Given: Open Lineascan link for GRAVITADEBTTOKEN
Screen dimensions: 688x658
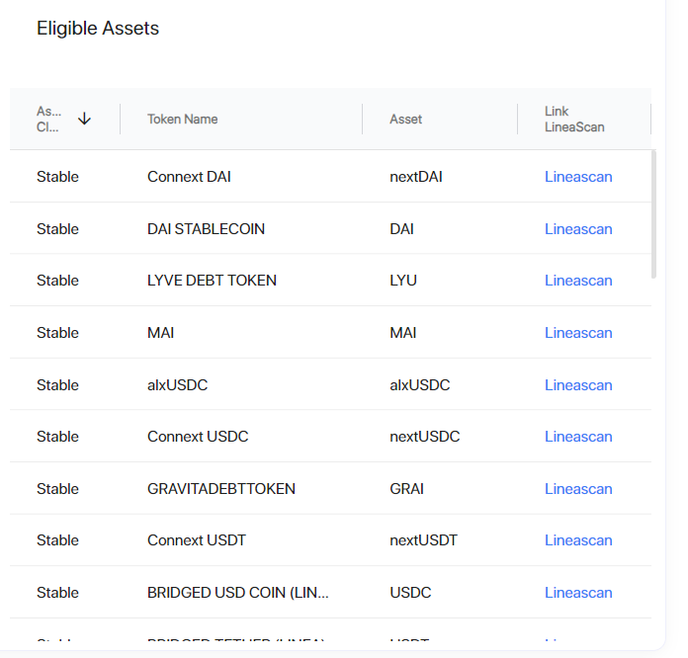Looking at the screenshot, I should tap(578, 489).
